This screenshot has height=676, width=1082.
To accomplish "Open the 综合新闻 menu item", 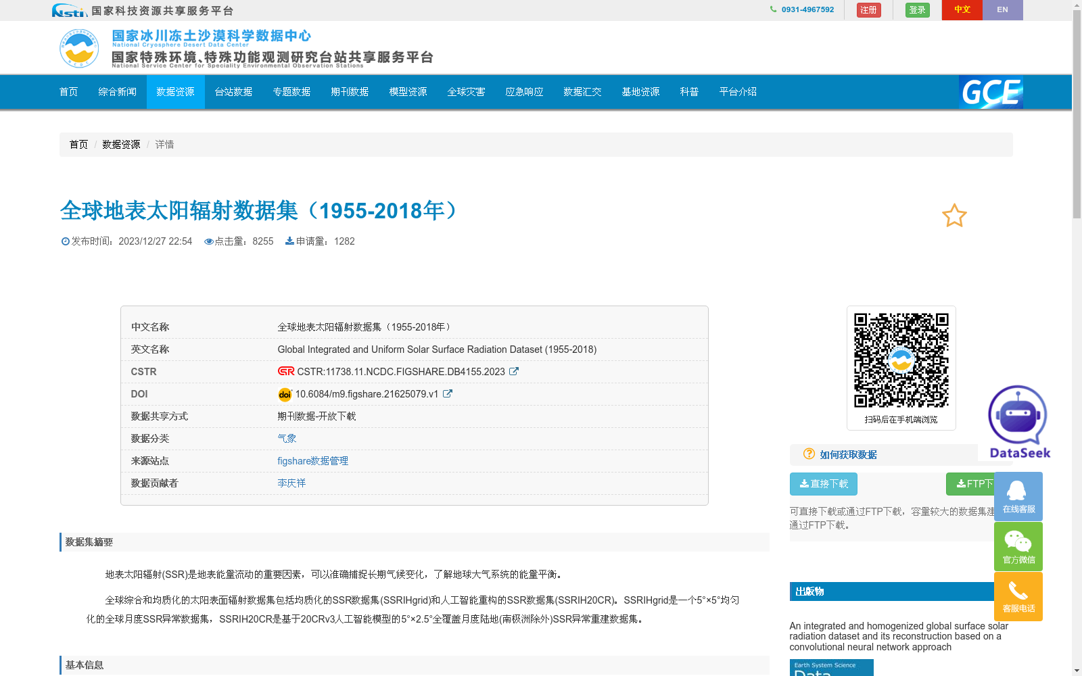I will (x=118, y=92).
